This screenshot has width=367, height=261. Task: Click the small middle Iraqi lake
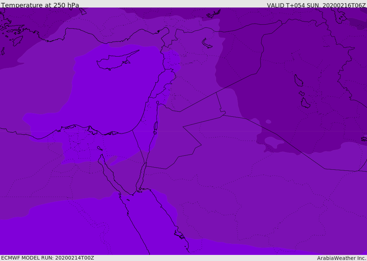[302, 93]
